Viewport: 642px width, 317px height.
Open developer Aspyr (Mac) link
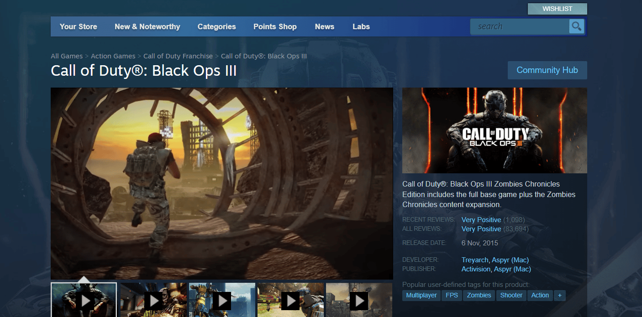click(510, 260)
